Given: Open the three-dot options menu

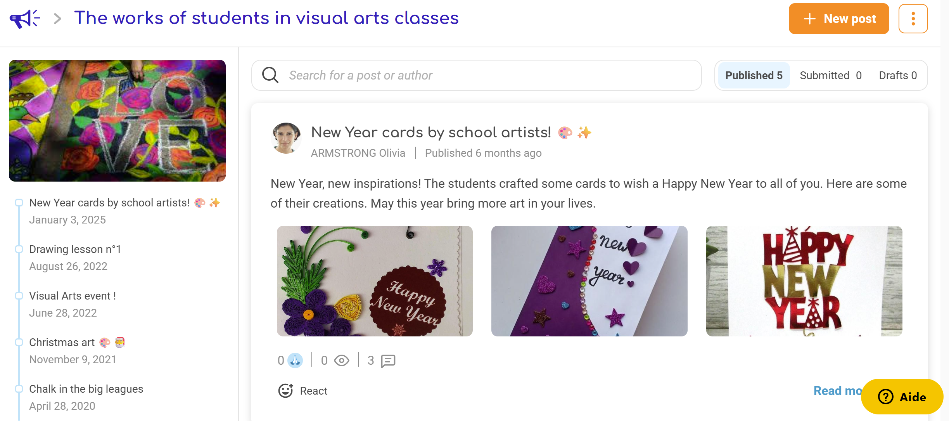Looking at the screenshot, I should click(913, 19).
